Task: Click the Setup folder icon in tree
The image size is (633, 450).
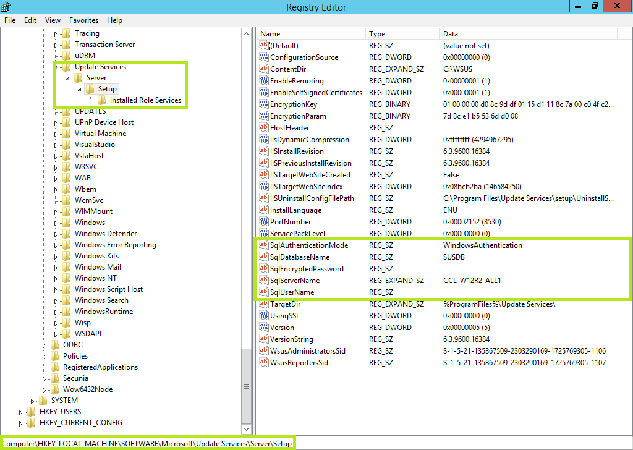Action: (x=90, y=89)
